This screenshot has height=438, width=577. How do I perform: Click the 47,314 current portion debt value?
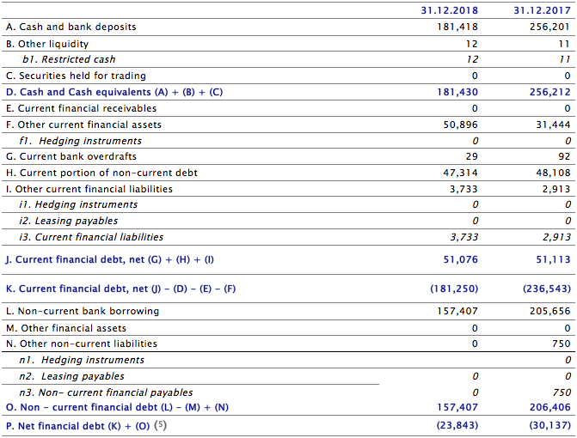tap(460, 173)
